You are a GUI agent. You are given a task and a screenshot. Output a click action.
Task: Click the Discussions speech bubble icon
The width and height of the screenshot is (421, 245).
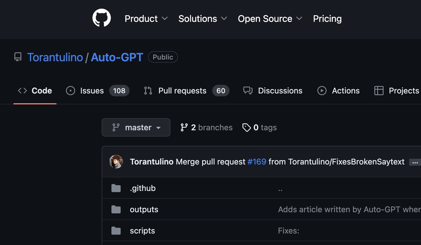[x=248, y=91]
